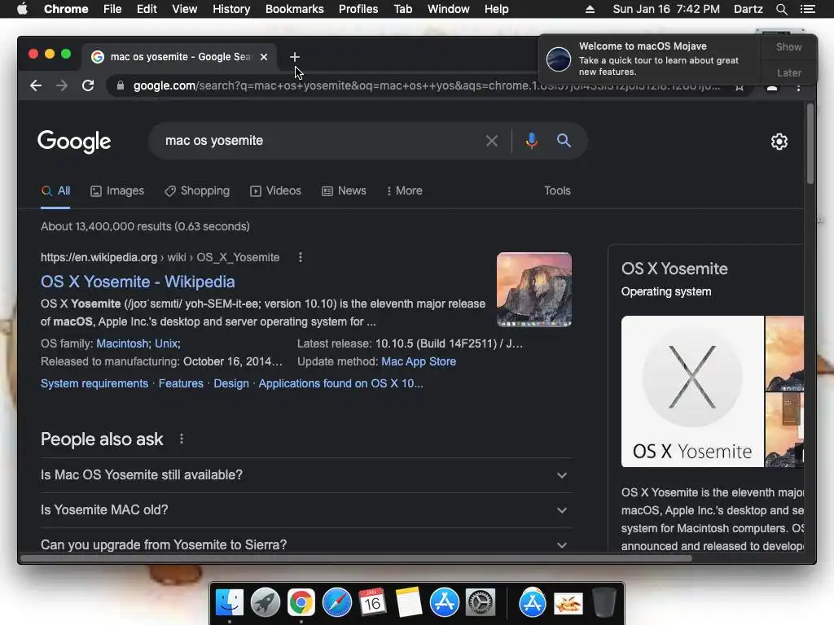This screenshot has width=834, height=625.
Task: Switch to the Videos results tab
Action: tap(275, 190)
